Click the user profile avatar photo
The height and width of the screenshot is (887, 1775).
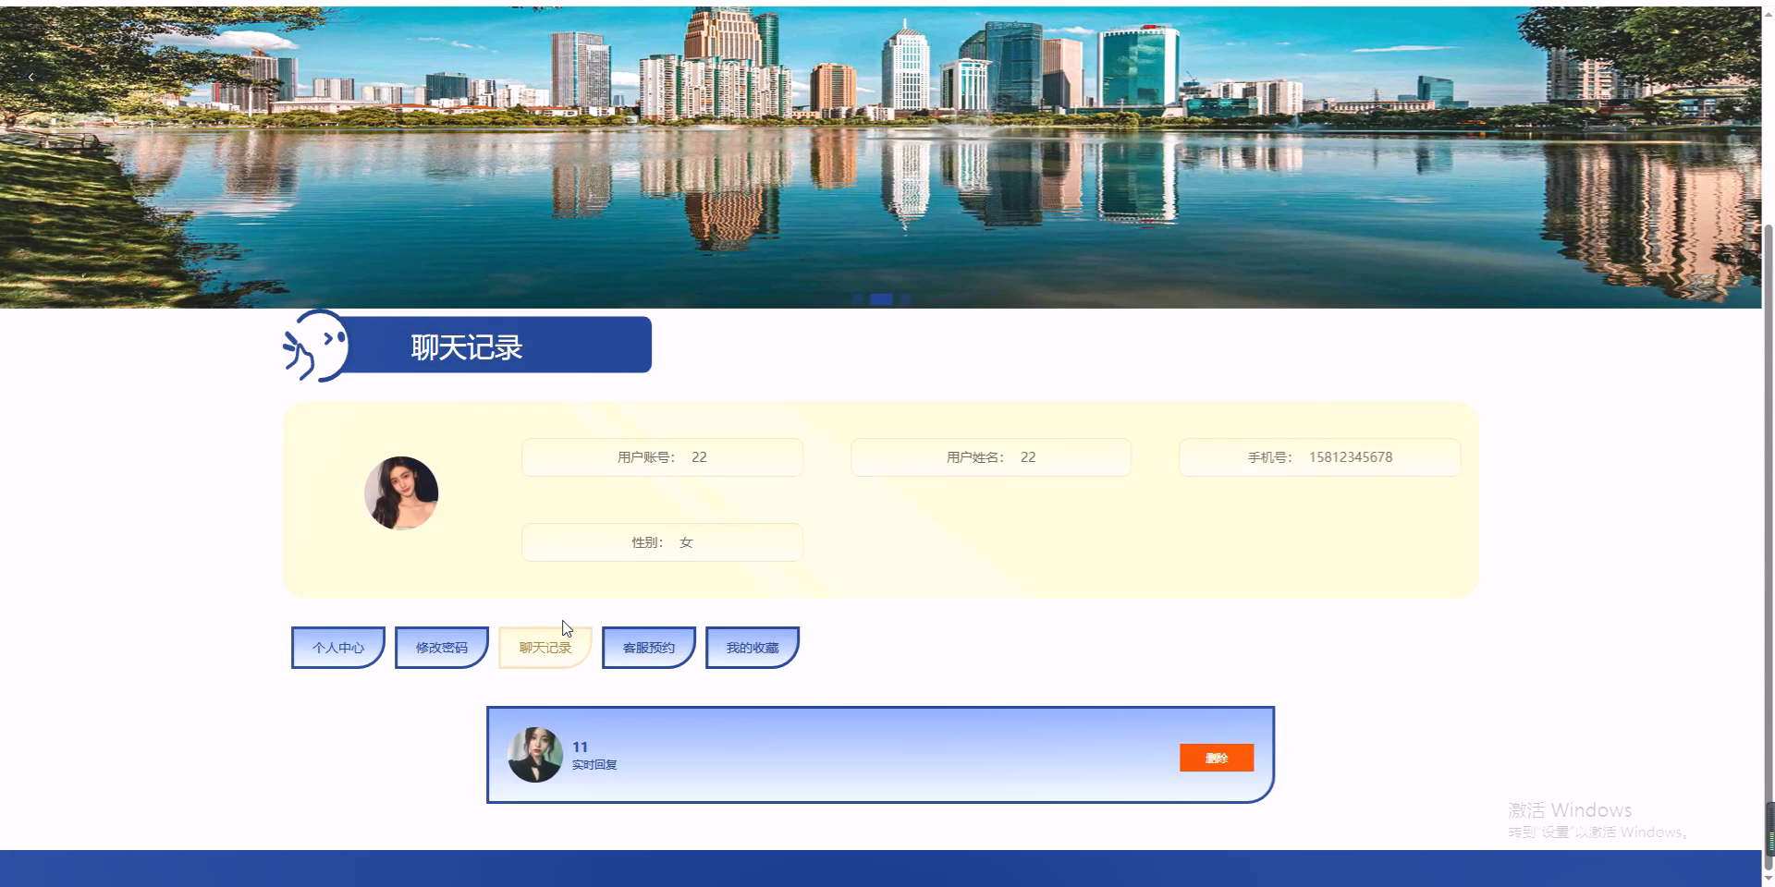pyautogui.click(x=401, y=493)
